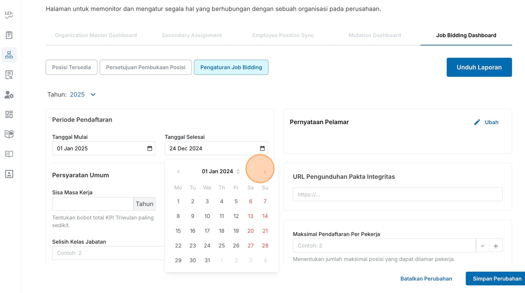The image size is (525, 293).
Task: Click the organization chart sidebar icon
Action: (x=9, y=55)
